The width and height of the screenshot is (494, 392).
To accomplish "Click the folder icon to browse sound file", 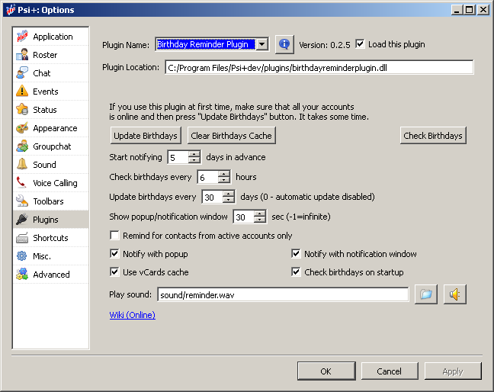I will pyautogui.click(x=425, y=294).
